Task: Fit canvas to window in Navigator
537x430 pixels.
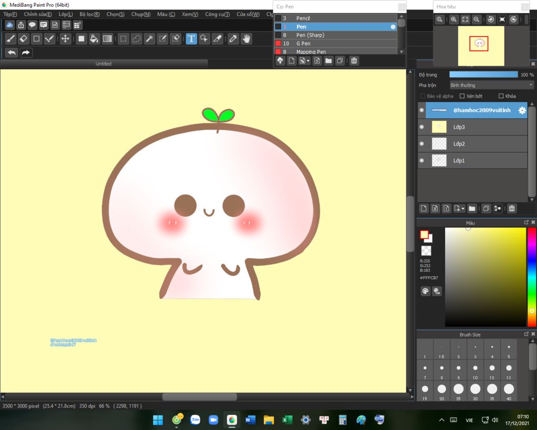Action: tap(465, 19)
